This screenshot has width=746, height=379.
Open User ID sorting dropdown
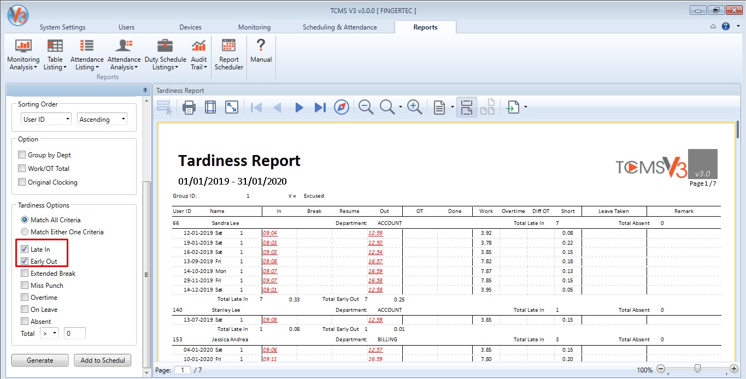click(46, 119)
